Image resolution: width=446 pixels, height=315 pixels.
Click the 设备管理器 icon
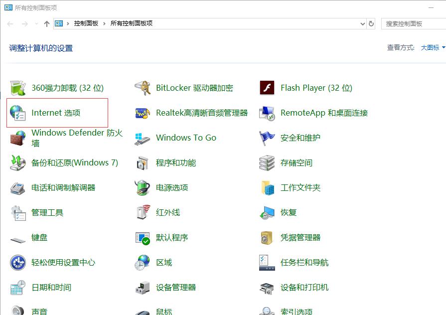tap(143, 288)
